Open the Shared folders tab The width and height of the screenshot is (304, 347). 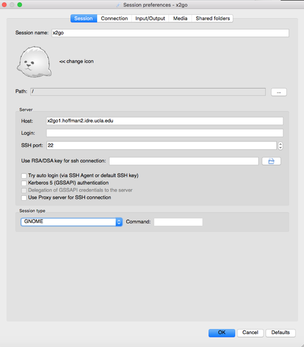213,18
